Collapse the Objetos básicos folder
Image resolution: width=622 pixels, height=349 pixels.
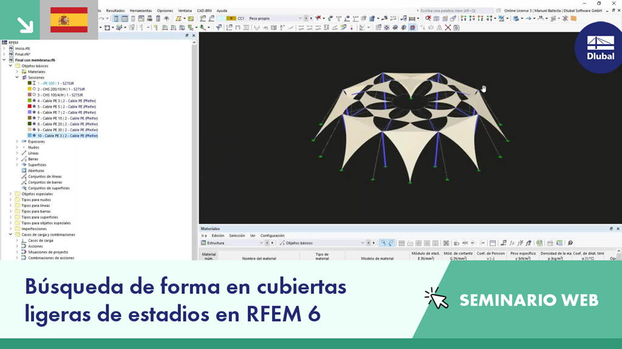[11, 65]
